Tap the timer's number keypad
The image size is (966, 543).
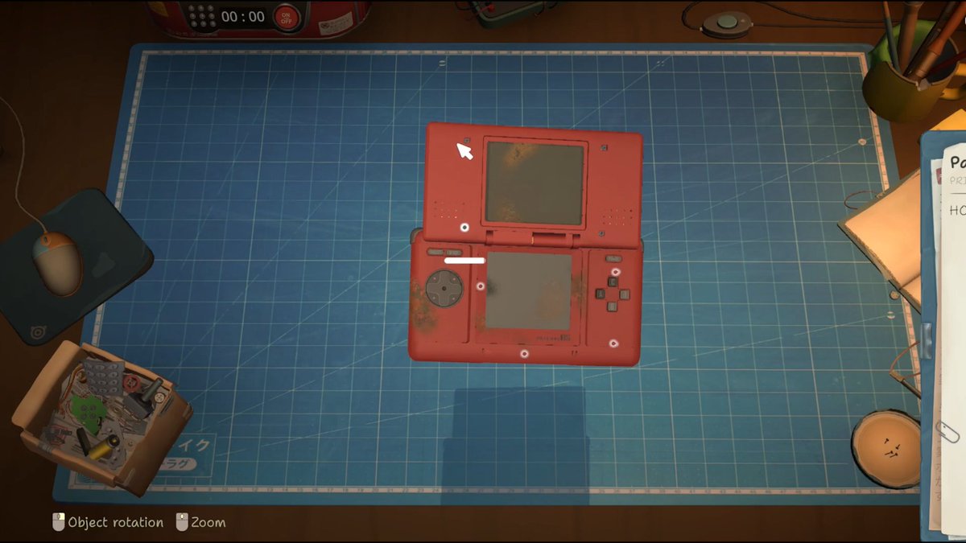(x=200, y=15)
